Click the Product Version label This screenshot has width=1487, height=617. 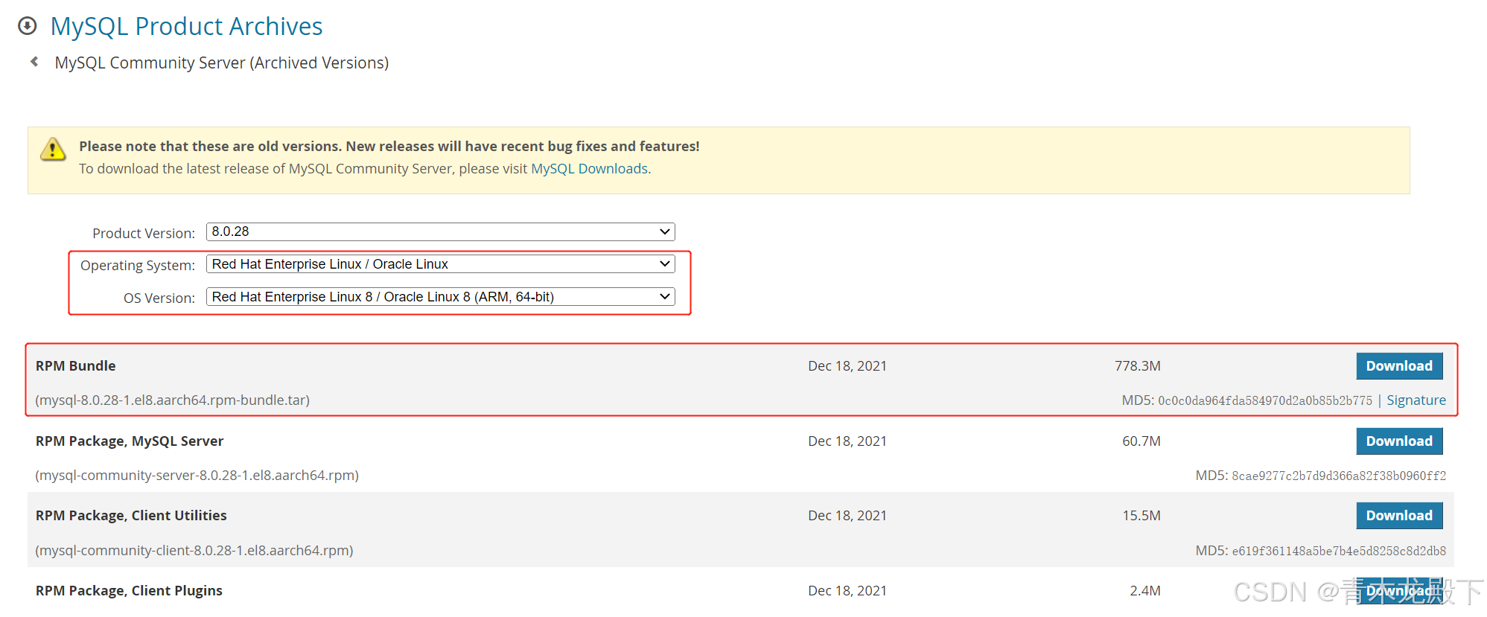[x=144, y=234]
